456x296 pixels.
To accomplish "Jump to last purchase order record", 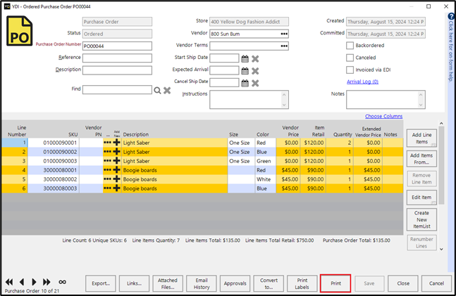I will coord(47,282).
